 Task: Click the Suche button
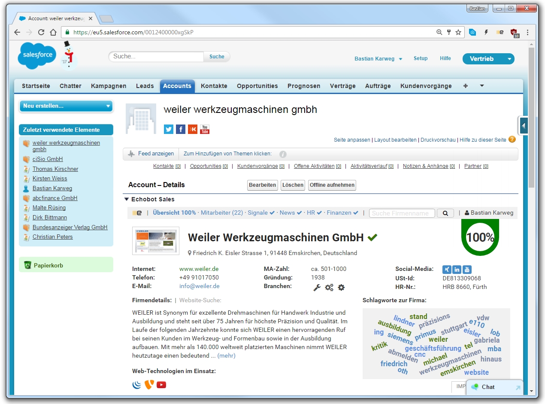217,57
